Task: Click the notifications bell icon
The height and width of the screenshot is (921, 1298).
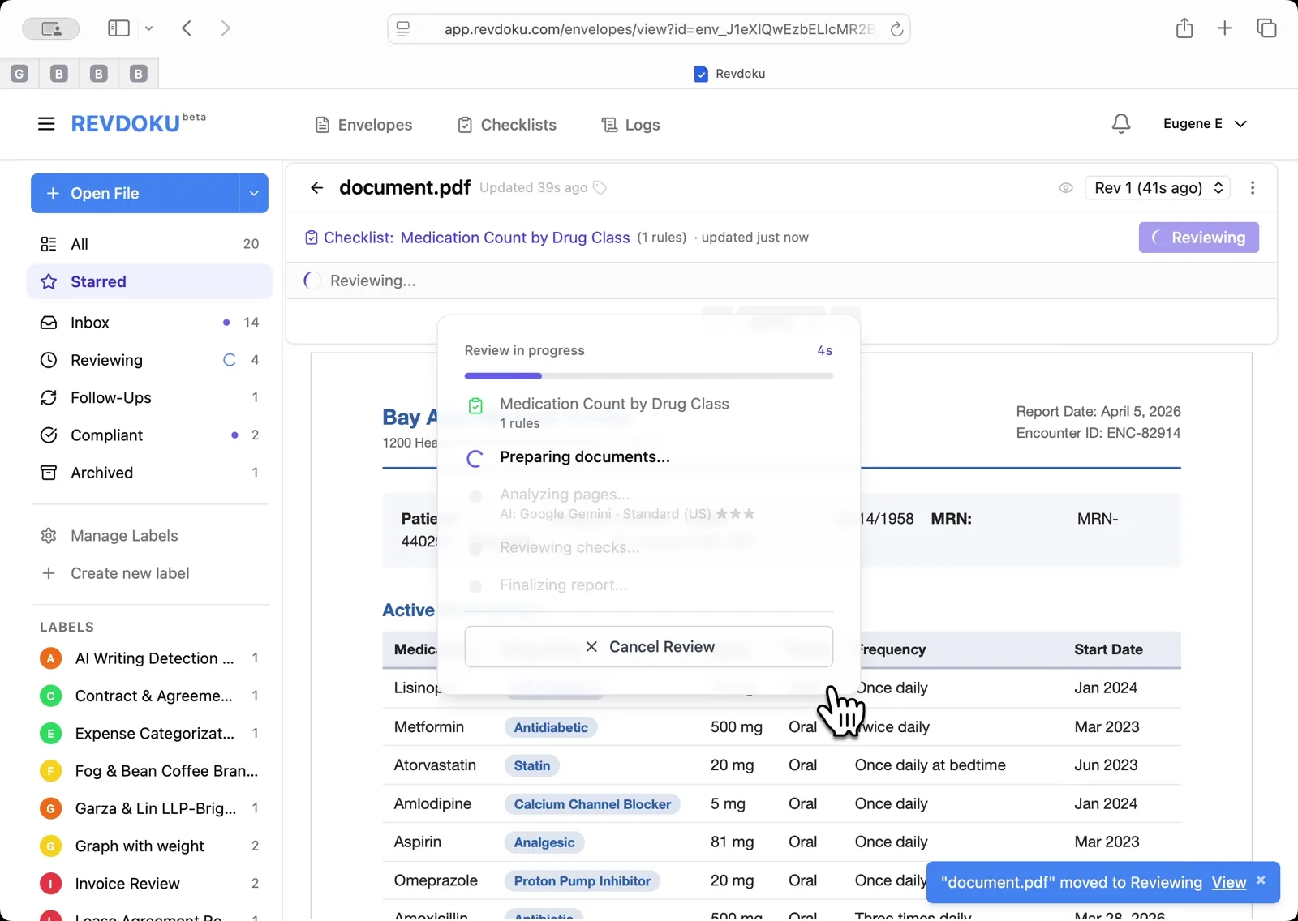Action: click(x=1120, y=124)
